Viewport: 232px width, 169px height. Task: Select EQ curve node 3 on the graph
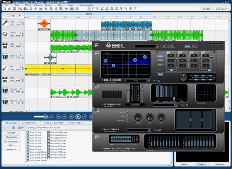(x=135, y=60)
